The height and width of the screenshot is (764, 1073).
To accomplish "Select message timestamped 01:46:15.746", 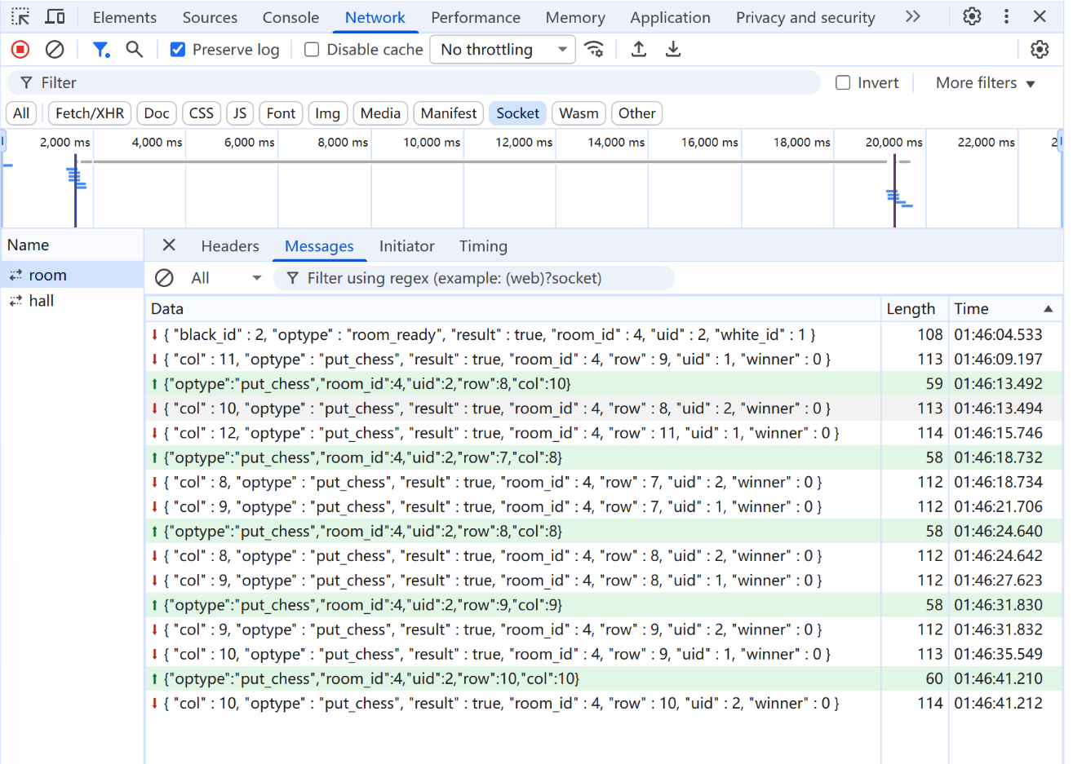I will coord(604,433).
